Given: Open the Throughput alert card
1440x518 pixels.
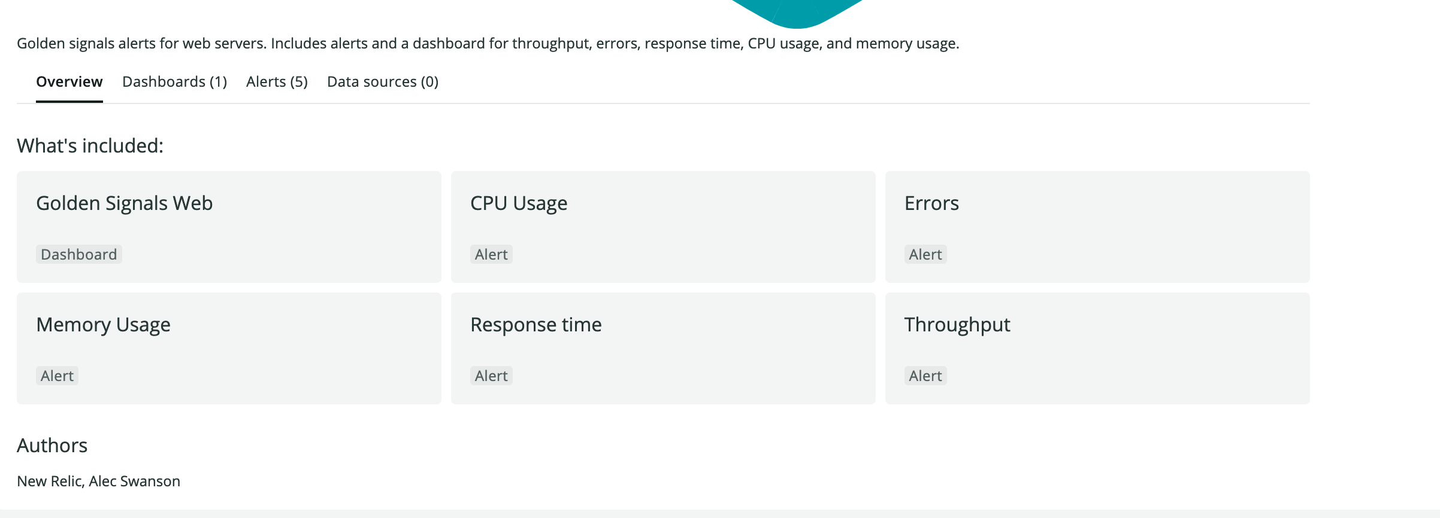Looking at the screenshot, I should pos(1097,349).
